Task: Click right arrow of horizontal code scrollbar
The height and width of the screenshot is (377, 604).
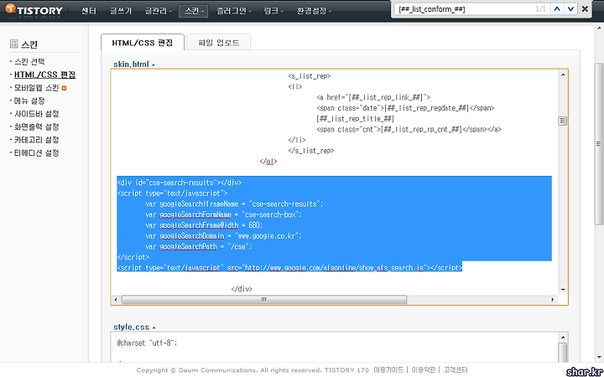Action: click(x=553, y=299)
